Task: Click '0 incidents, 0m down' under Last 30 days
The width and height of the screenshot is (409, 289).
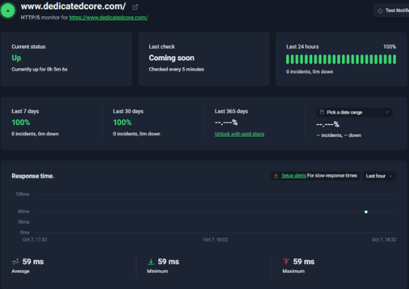Action: click(137, 134)
